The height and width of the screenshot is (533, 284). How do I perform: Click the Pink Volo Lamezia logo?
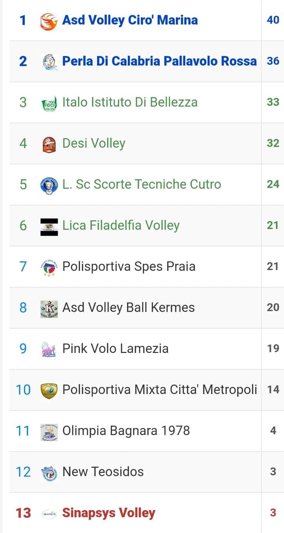click(x=49, y=349)
